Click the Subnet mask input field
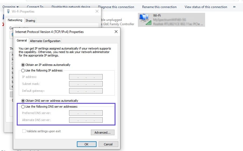This screenshot has width=243, height=151. click(x=86, y=84)
